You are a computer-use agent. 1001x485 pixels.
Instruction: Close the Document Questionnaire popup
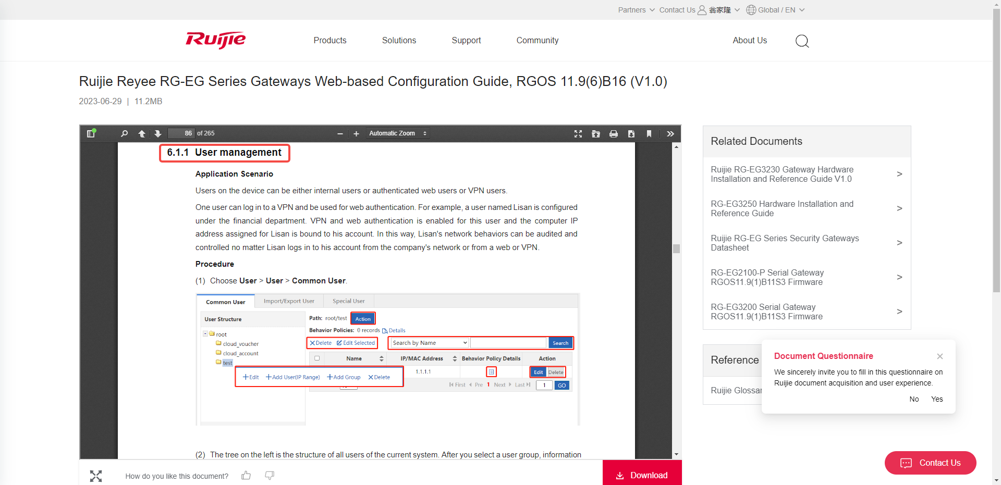pos(939,356)
